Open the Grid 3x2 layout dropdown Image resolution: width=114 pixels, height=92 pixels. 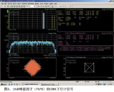point(30,6)
